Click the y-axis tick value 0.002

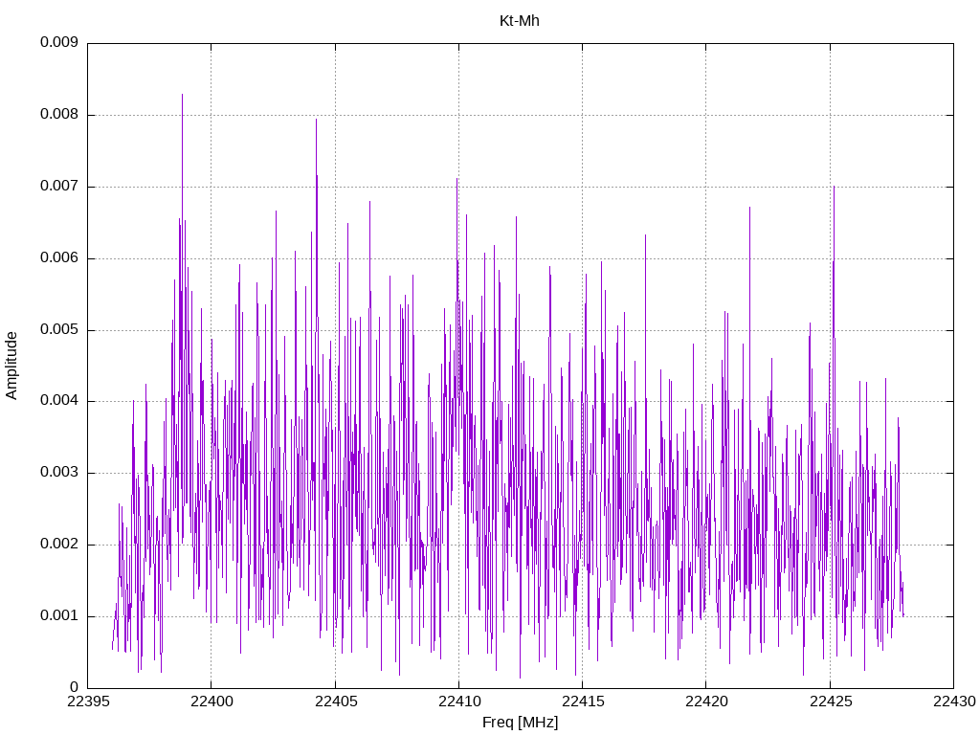click(59, 545)
